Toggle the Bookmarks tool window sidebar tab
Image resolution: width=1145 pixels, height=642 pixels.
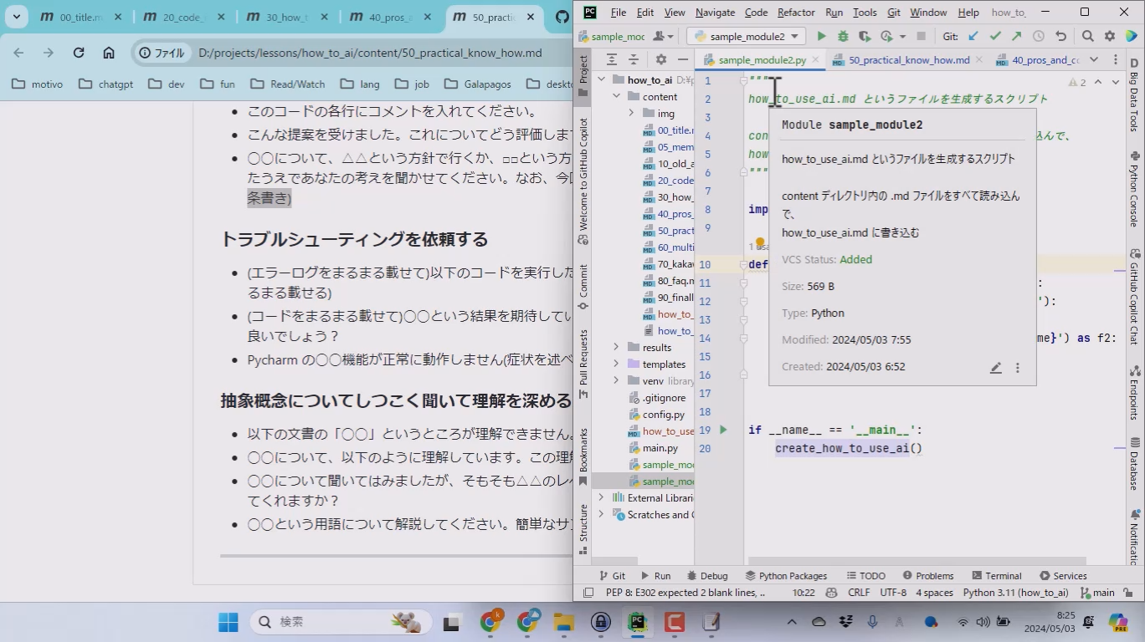click(583, 456)
